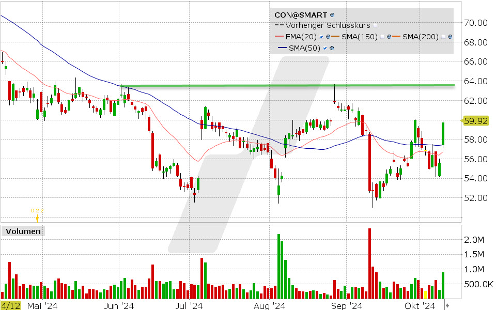Viewport: 496px width, 310px height.
Task: Click the EMA(20) legend label
Action: tap(301, 37)
